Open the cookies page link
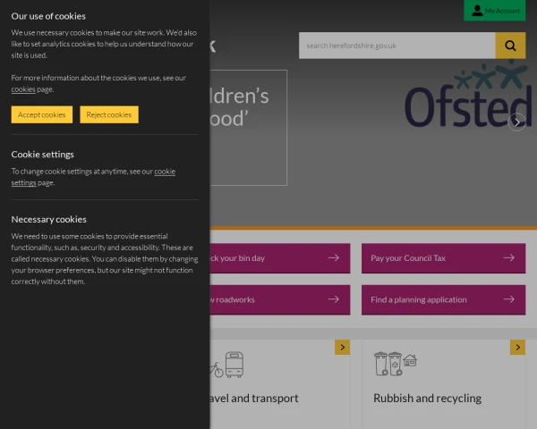The image size is (537, 429). 23,89
